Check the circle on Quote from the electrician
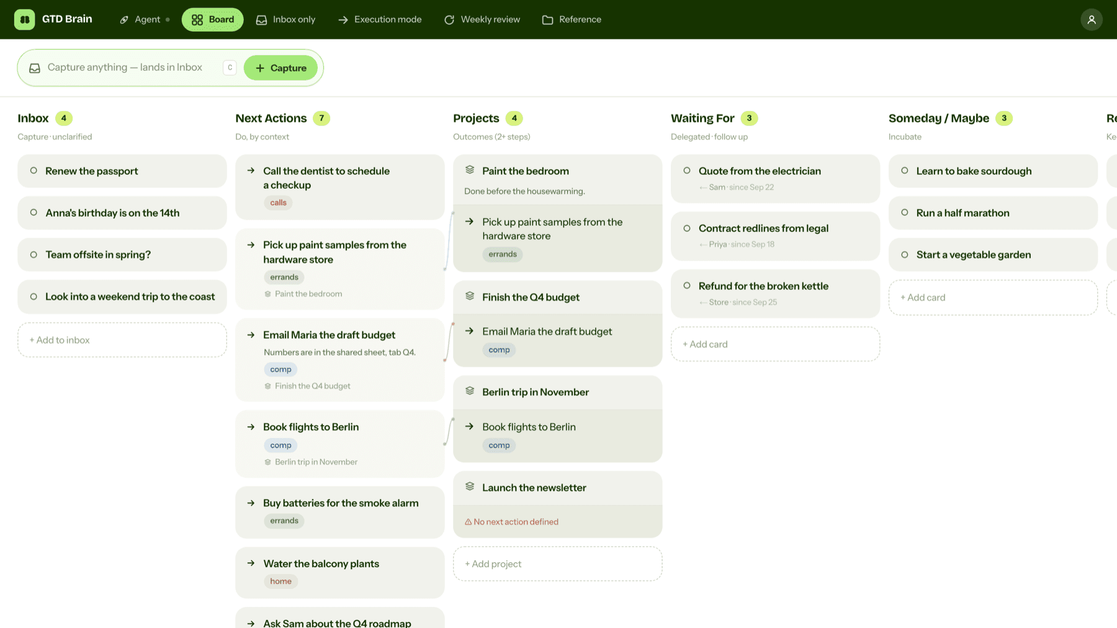This screenshot has width=1117, height=628. (x=687, y=171)
